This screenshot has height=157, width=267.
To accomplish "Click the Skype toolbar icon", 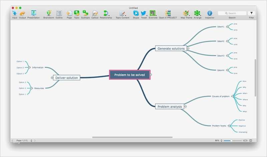I will [136, 13].
